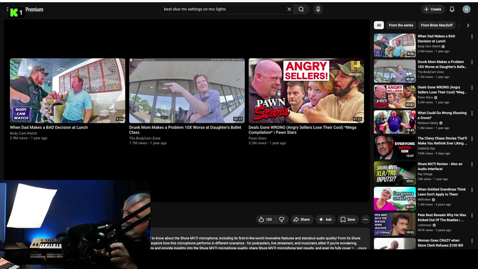Open options for sidebar When Dad Makes a BAD Decision
The image size is (478, 269).
(x=472, y=37)
